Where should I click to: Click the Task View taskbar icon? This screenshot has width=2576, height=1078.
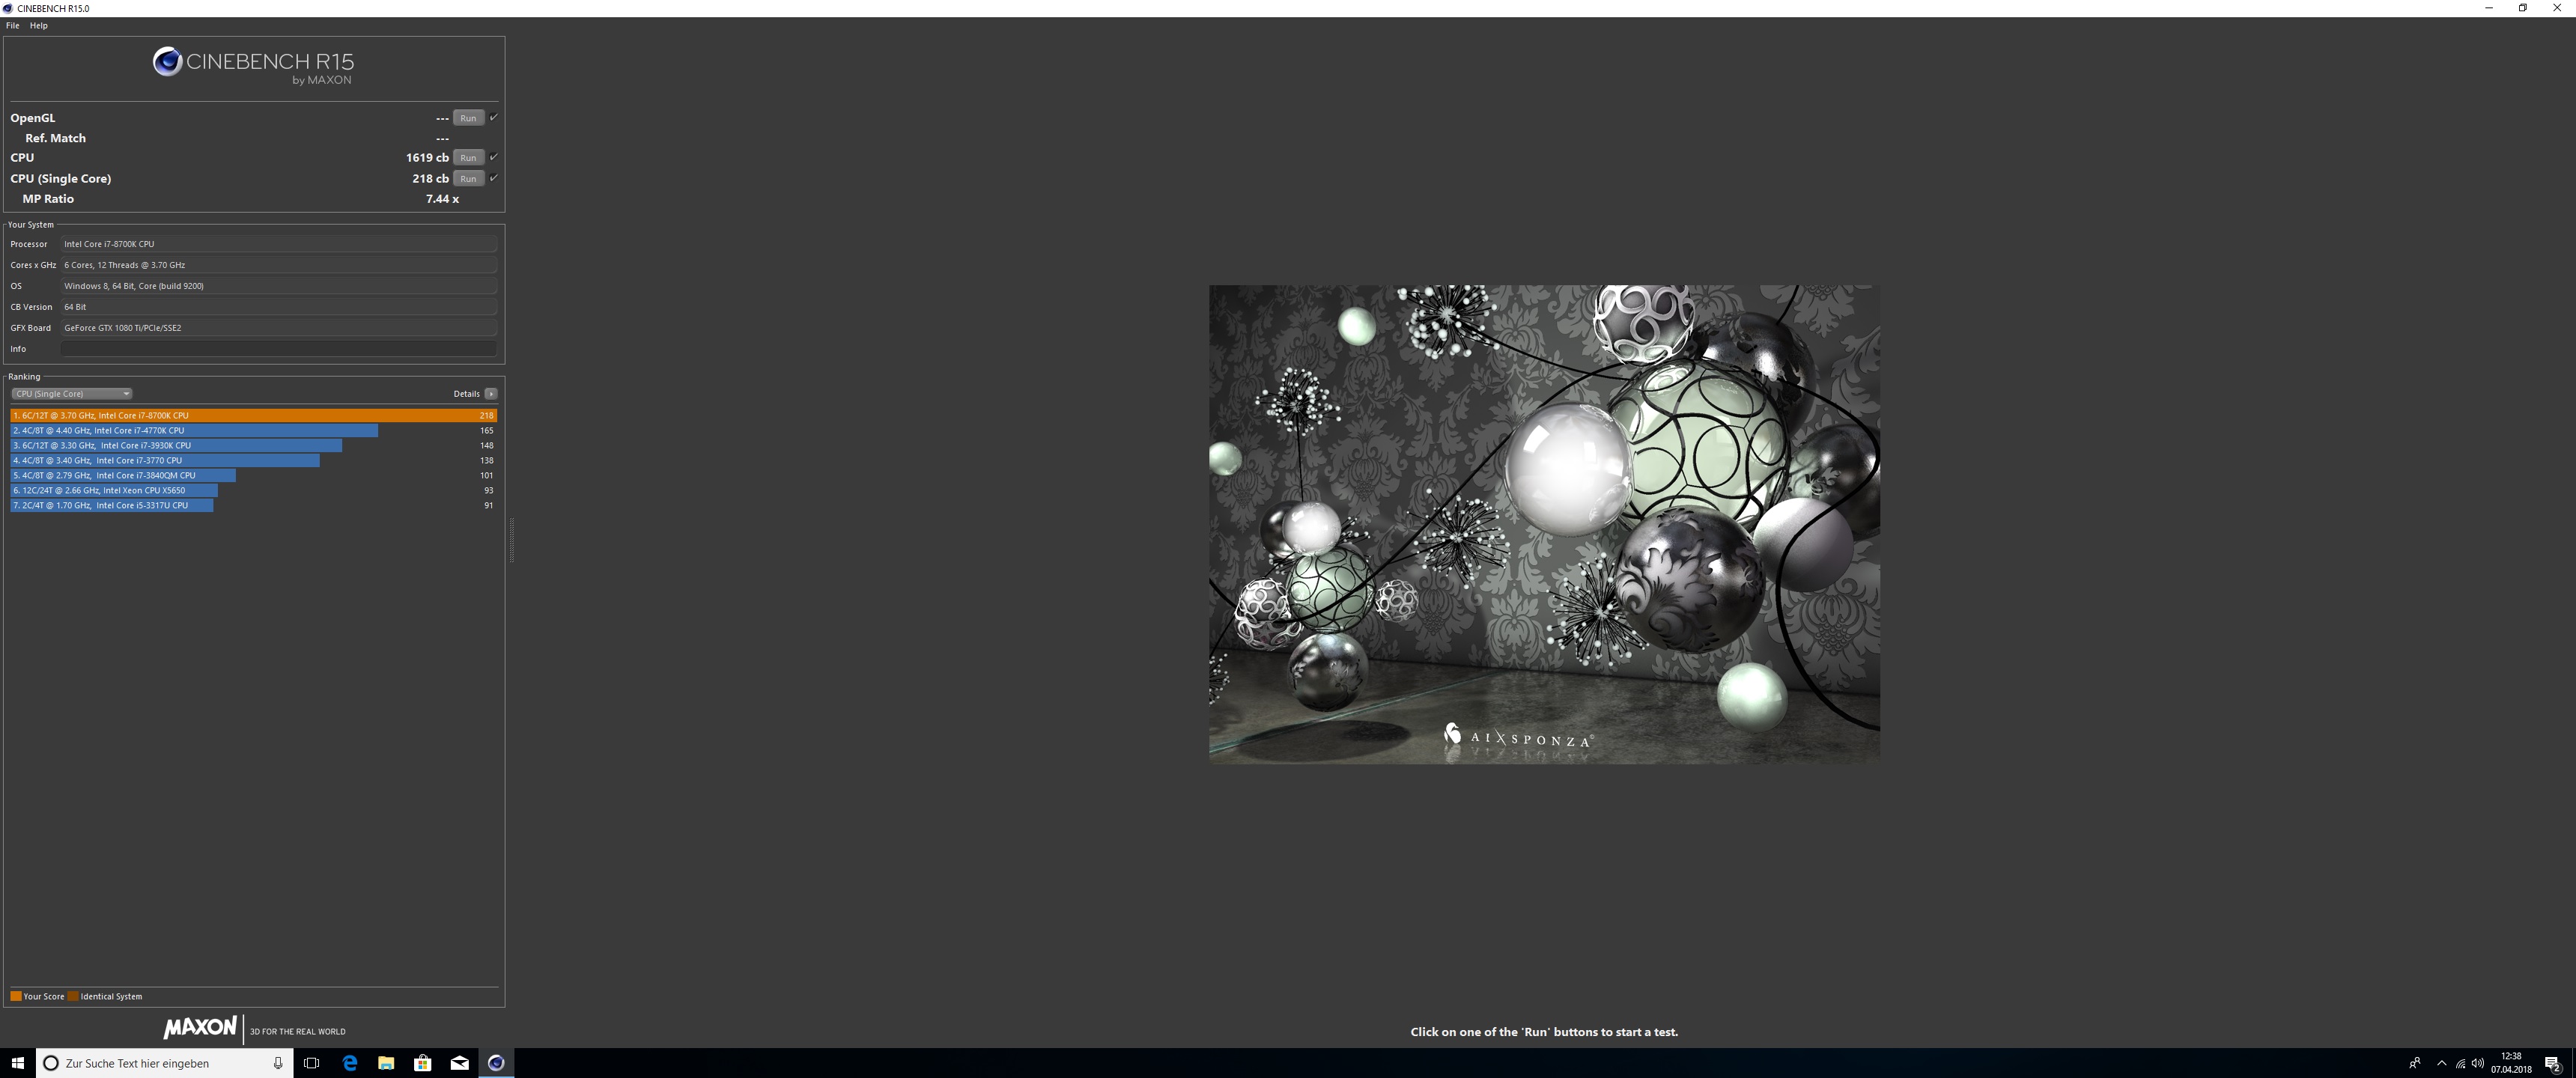click(x=311, y=1062)
